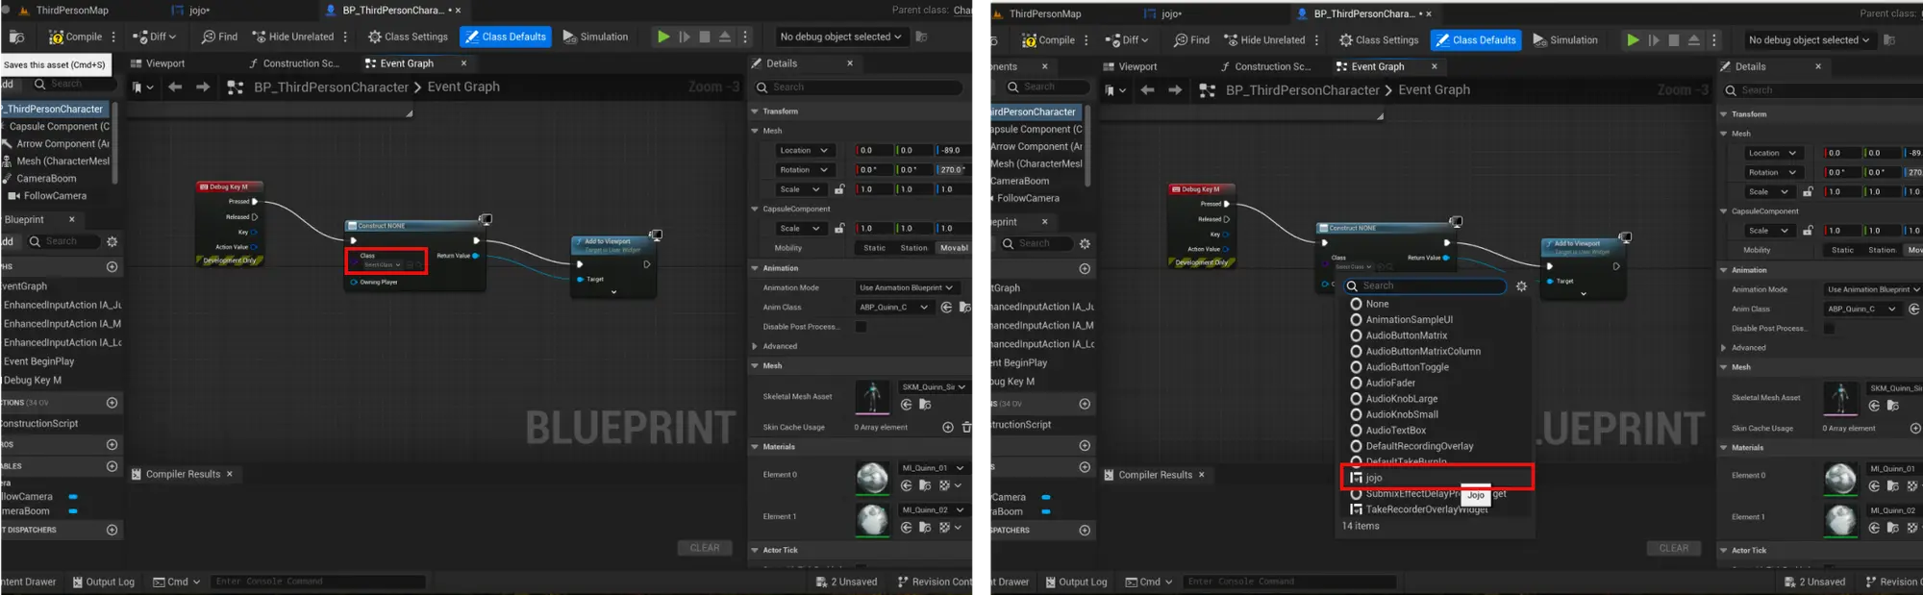Open class picker settings gear

click(1521, 286)
